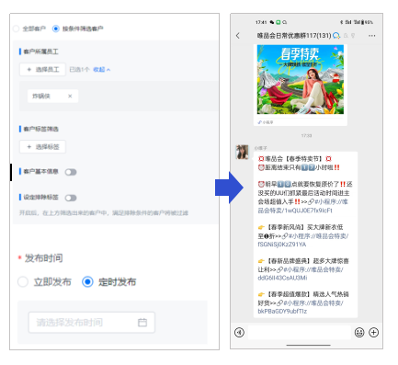Open the emoji picker icon

pyautogui.click(x=359, y=332)
